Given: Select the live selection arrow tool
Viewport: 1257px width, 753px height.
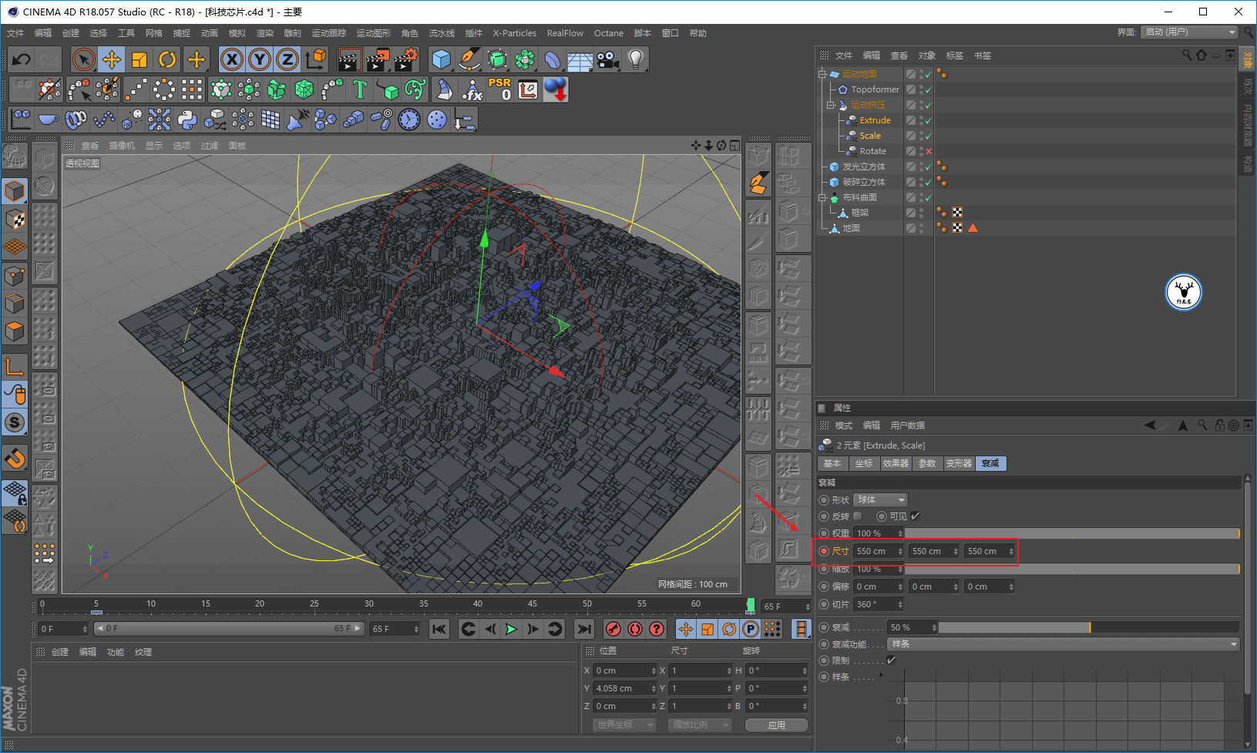Looking at the screenshot, I should pos(83,59).
